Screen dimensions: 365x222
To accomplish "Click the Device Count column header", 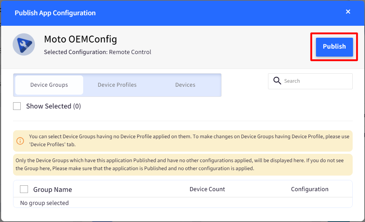I will 207,189.
